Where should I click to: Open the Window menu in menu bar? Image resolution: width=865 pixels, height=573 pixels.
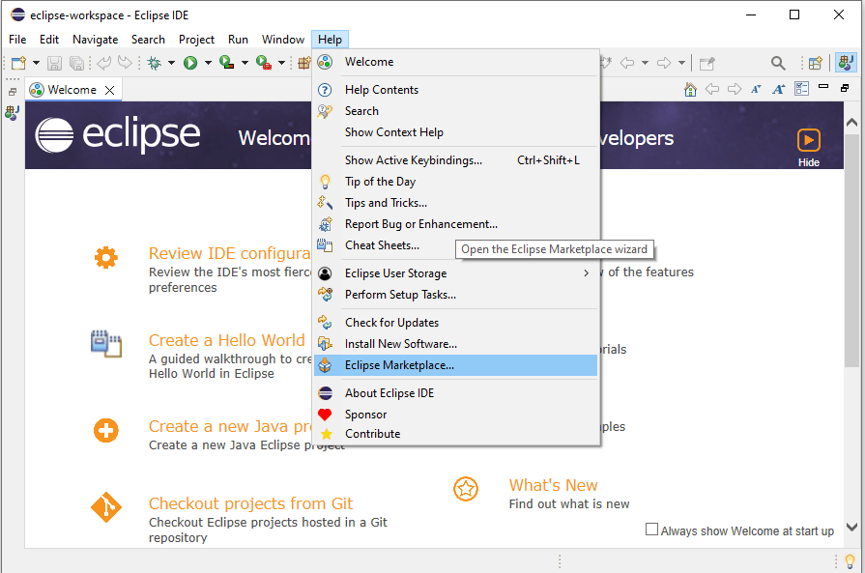coord(283,40)
